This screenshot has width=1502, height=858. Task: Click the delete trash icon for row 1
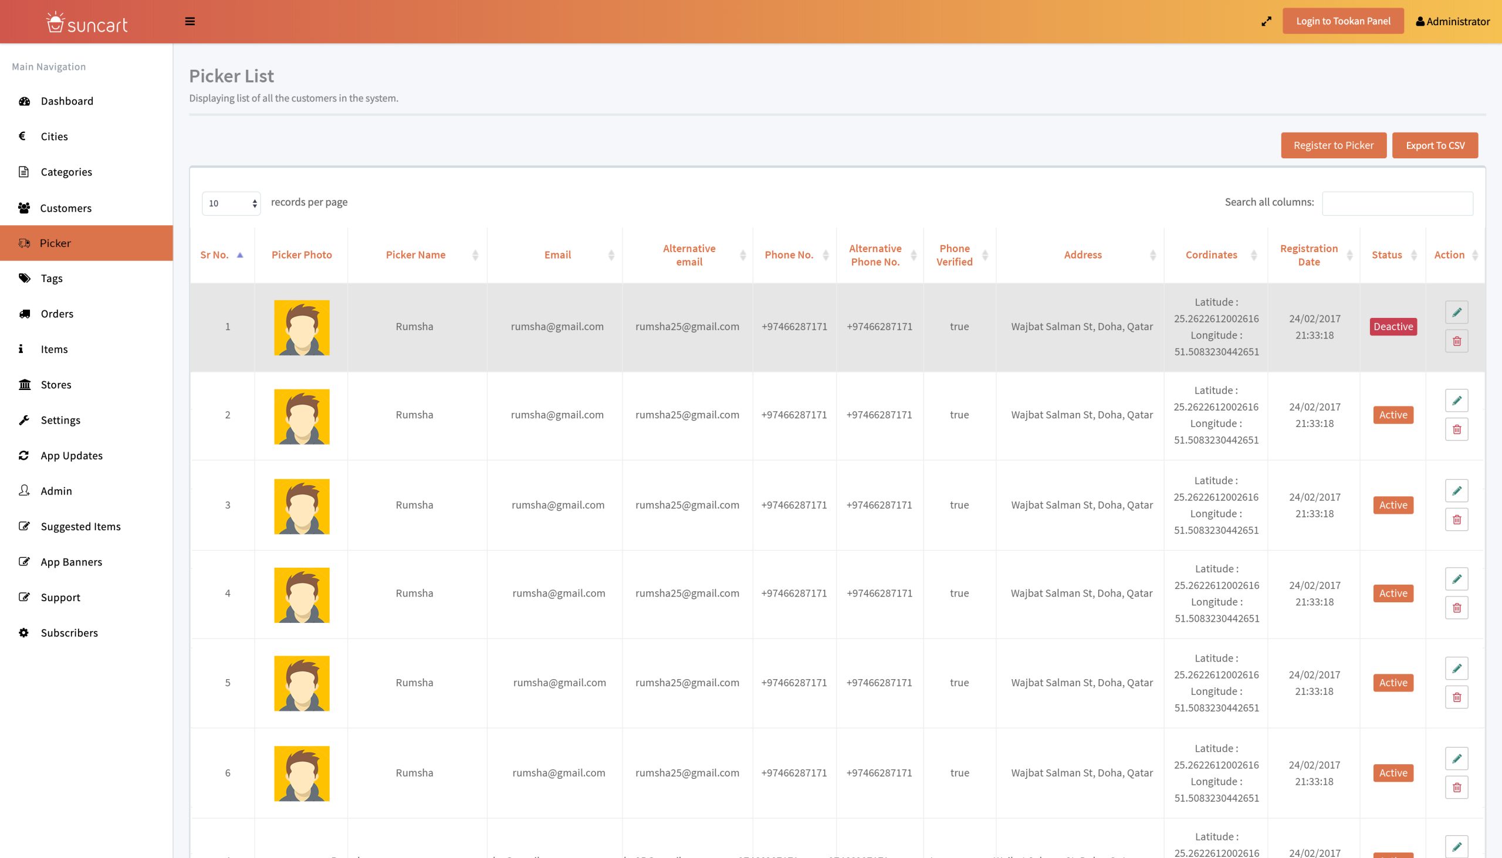[x=1457, y=341]
